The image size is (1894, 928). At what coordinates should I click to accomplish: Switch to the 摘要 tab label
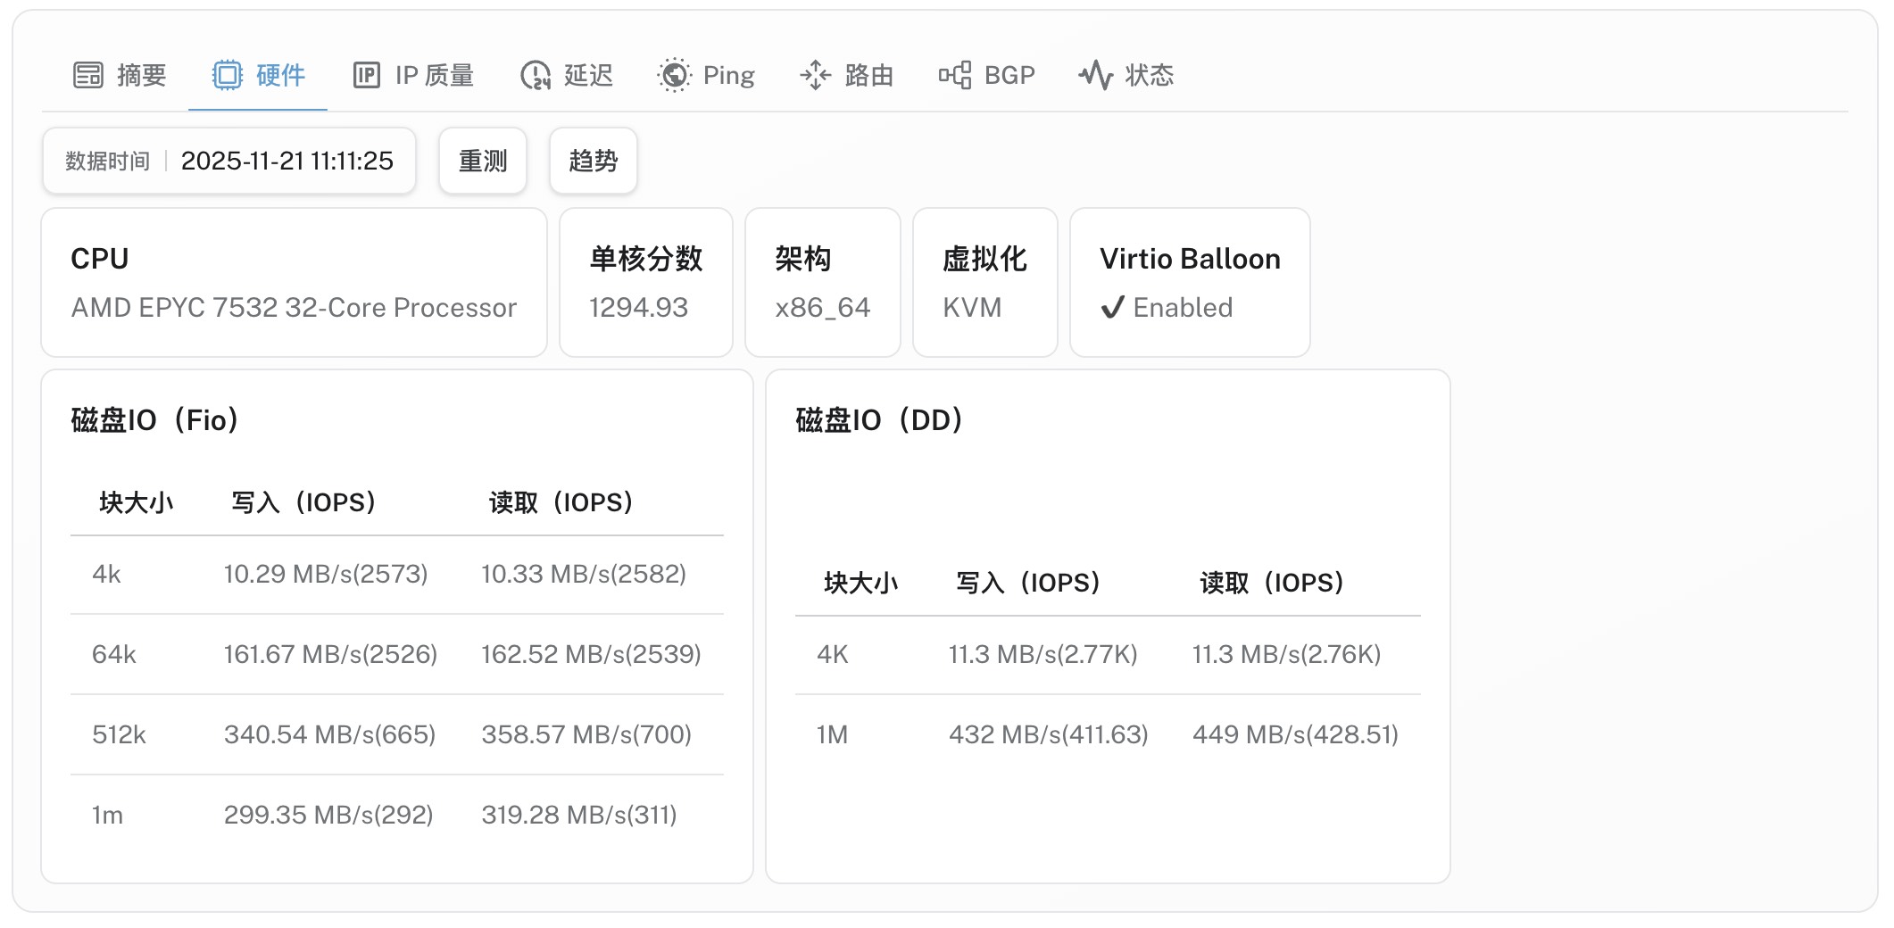(142, 75)
